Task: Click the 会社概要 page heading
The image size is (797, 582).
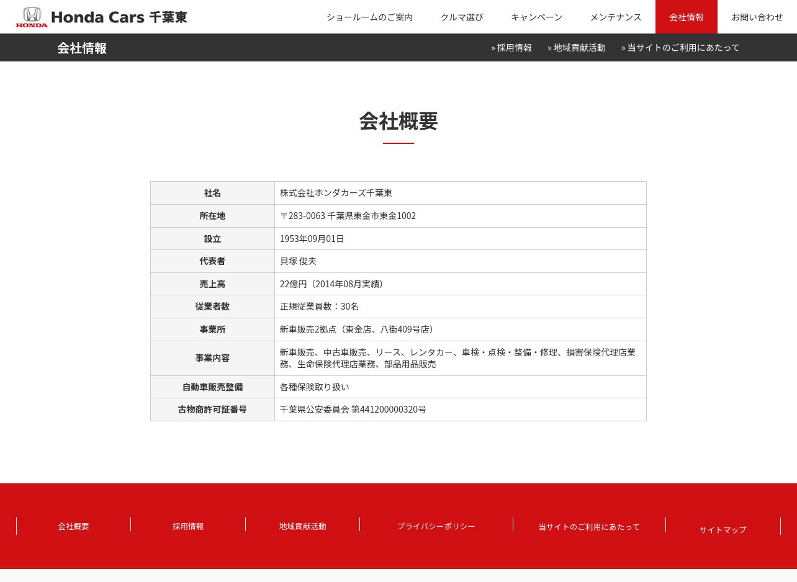Action: tap(398, 121)
